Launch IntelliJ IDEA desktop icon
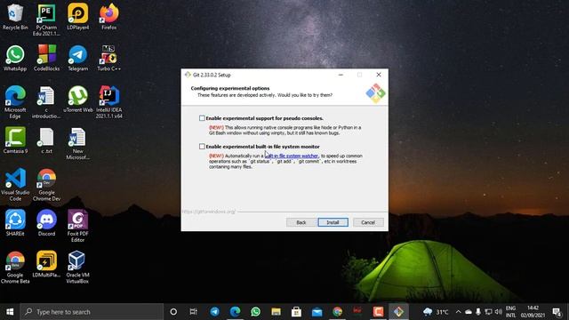569x320 pixels. click(108, 102)
